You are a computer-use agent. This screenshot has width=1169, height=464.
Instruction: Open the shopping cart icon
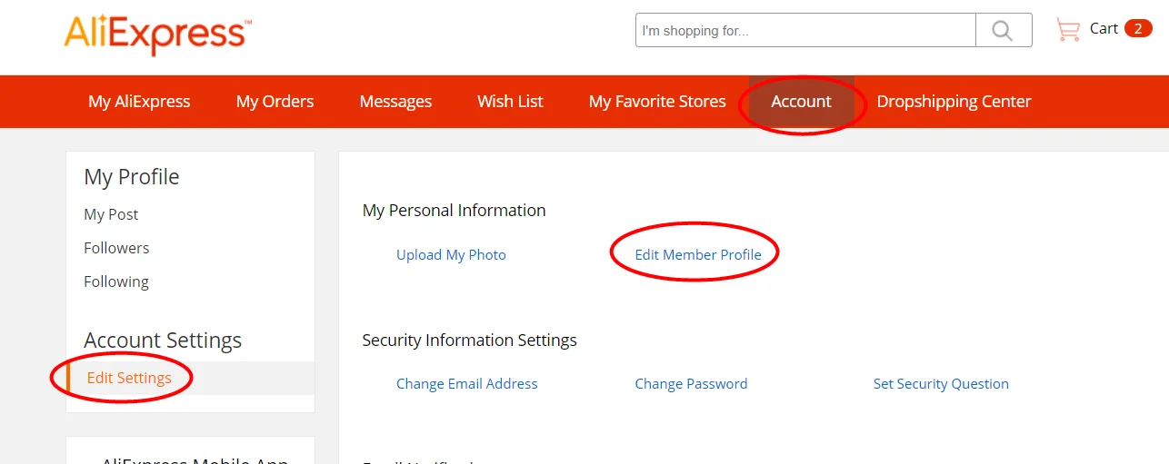[1067, 30]
